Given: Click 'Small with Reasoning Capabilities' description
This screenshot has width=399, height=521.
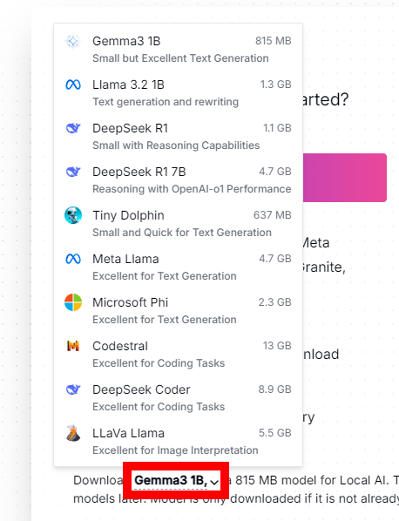Looking at the screenshot, I should tap(176, 145).
